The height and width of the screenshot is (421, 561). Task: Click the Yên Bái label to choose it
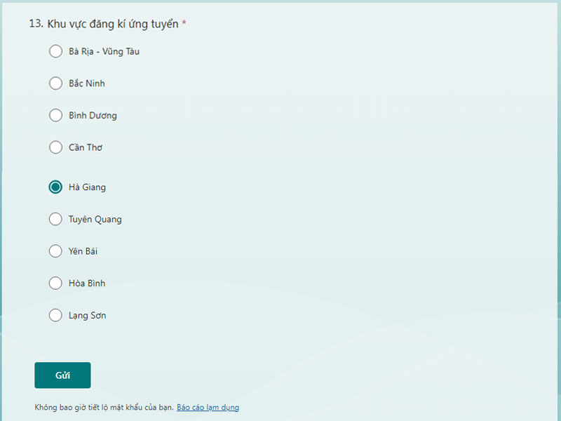click(x=85, y=251)
